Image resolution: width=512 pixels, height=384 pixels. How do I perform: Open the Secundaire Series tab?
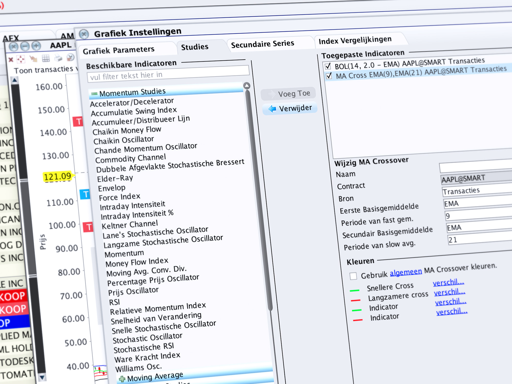click(x=262, y=44)
